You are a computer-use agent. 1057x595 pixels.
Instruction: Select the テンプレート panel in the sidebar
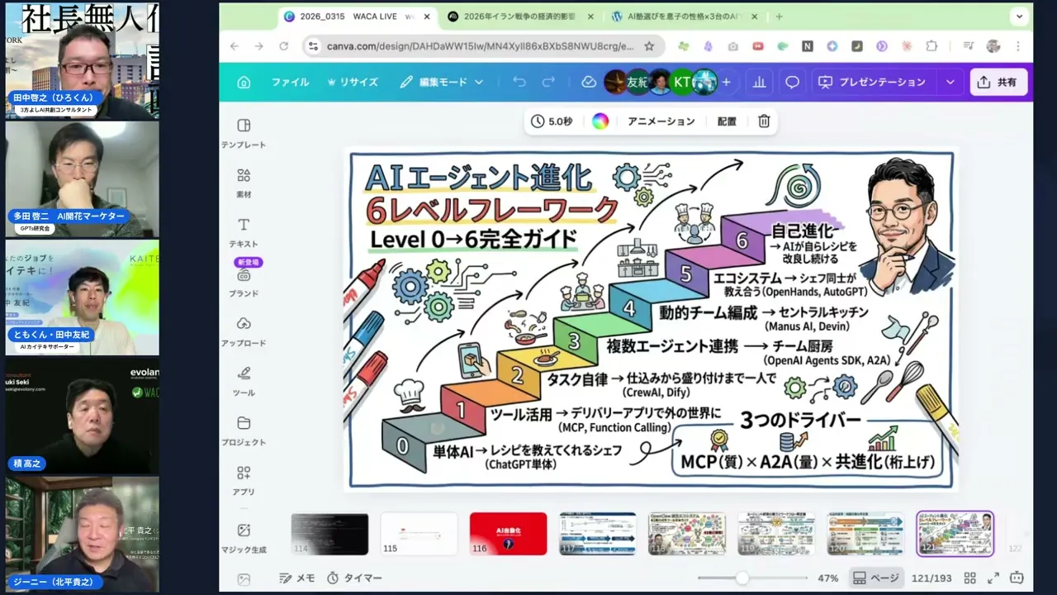tap(243, 132)
